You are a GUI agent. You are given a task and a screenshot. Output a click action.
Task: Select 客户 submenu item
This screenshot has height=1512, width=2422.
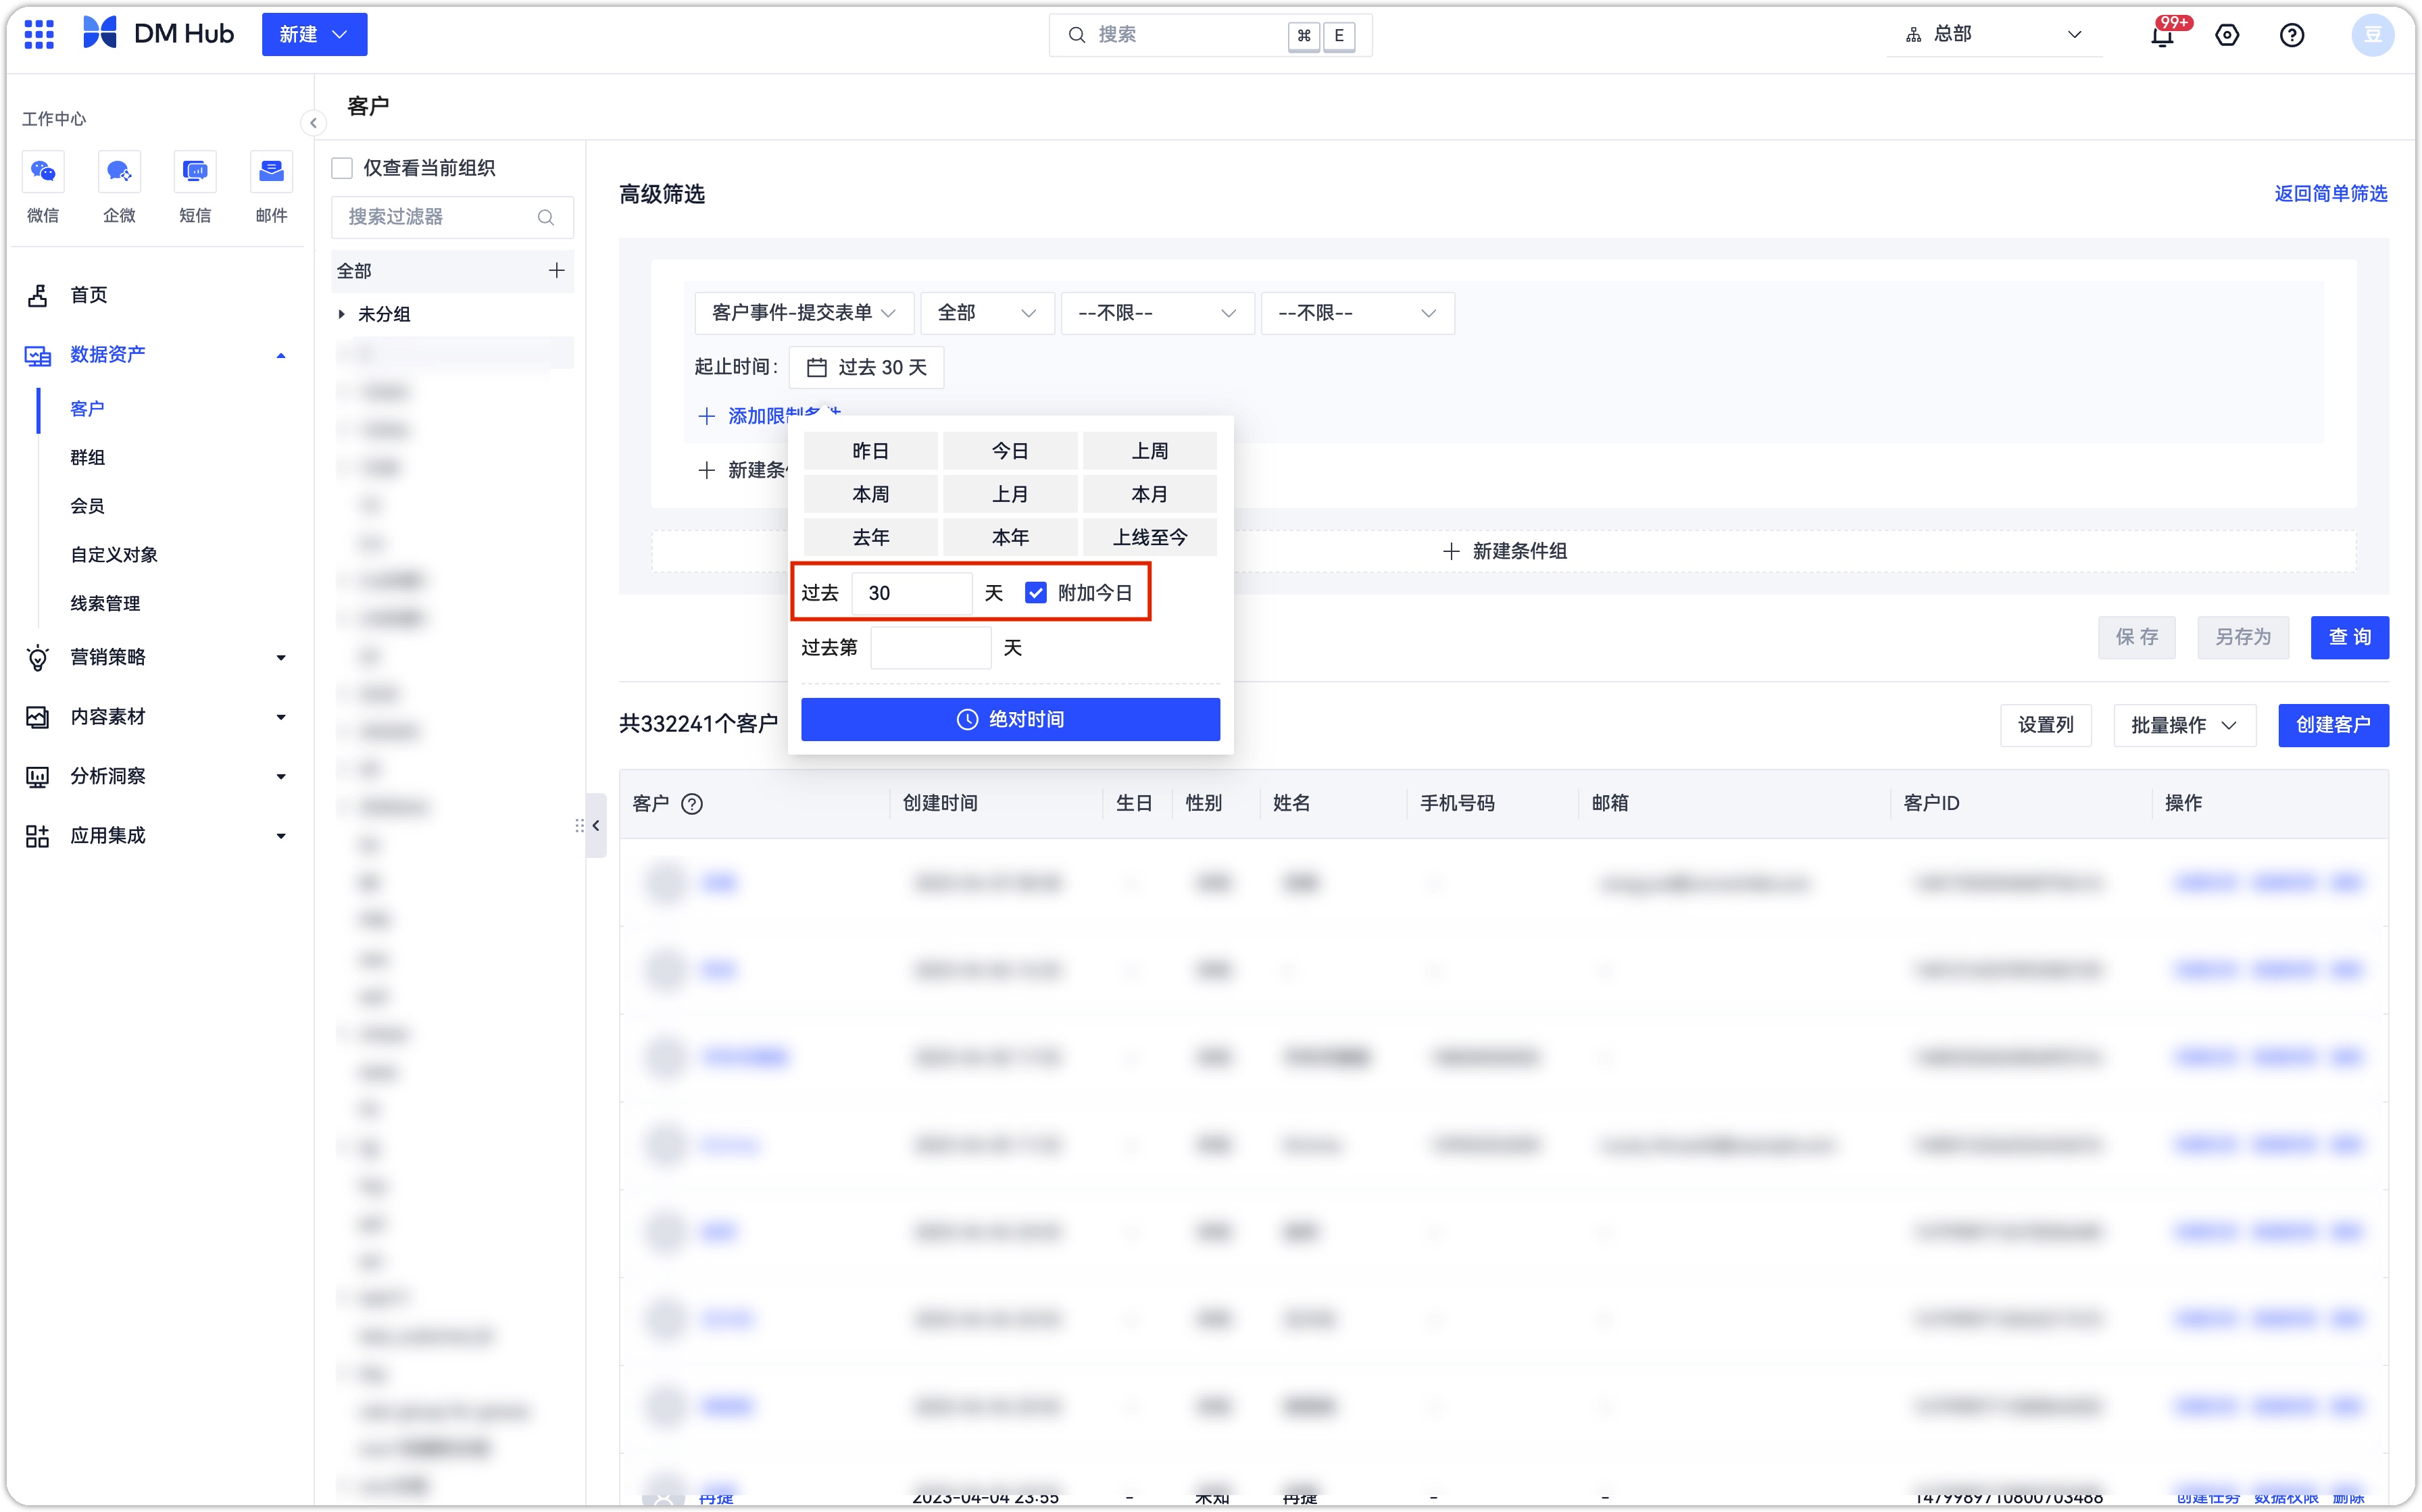(87, 409)
